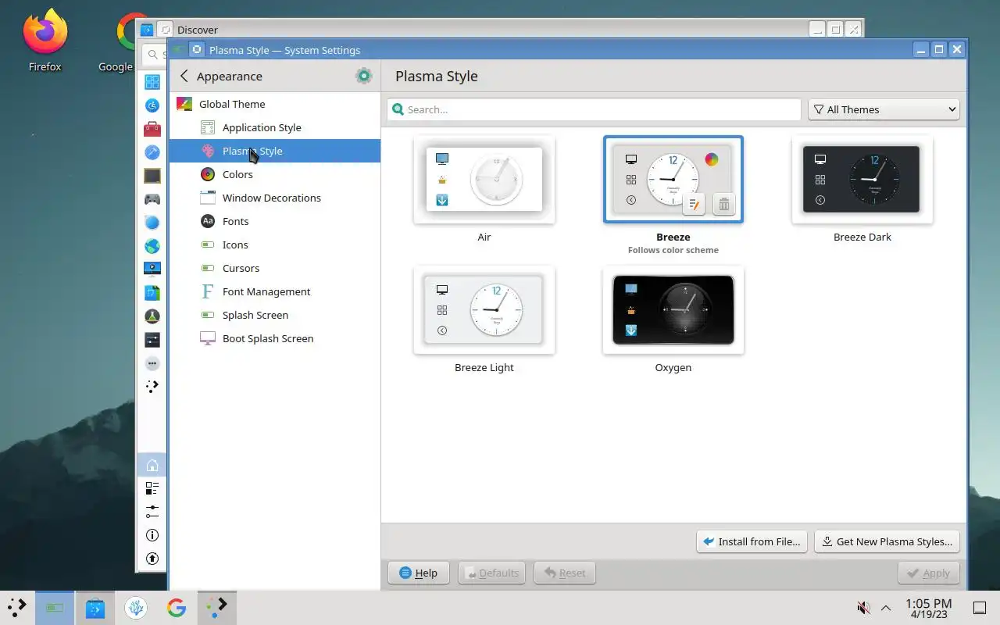Show hidden system tray icons arrow
This screenshot has width=1000, height=625.
click(x=886, y=607)
